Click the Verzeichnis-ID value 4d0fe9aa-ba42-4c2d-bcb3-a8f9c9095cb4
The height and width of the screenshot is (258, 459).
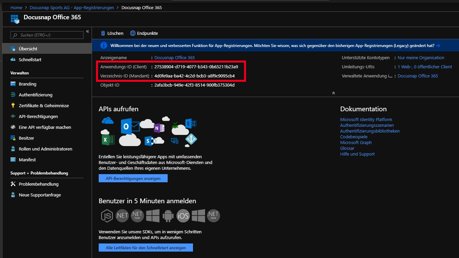[x=194, y=76]
